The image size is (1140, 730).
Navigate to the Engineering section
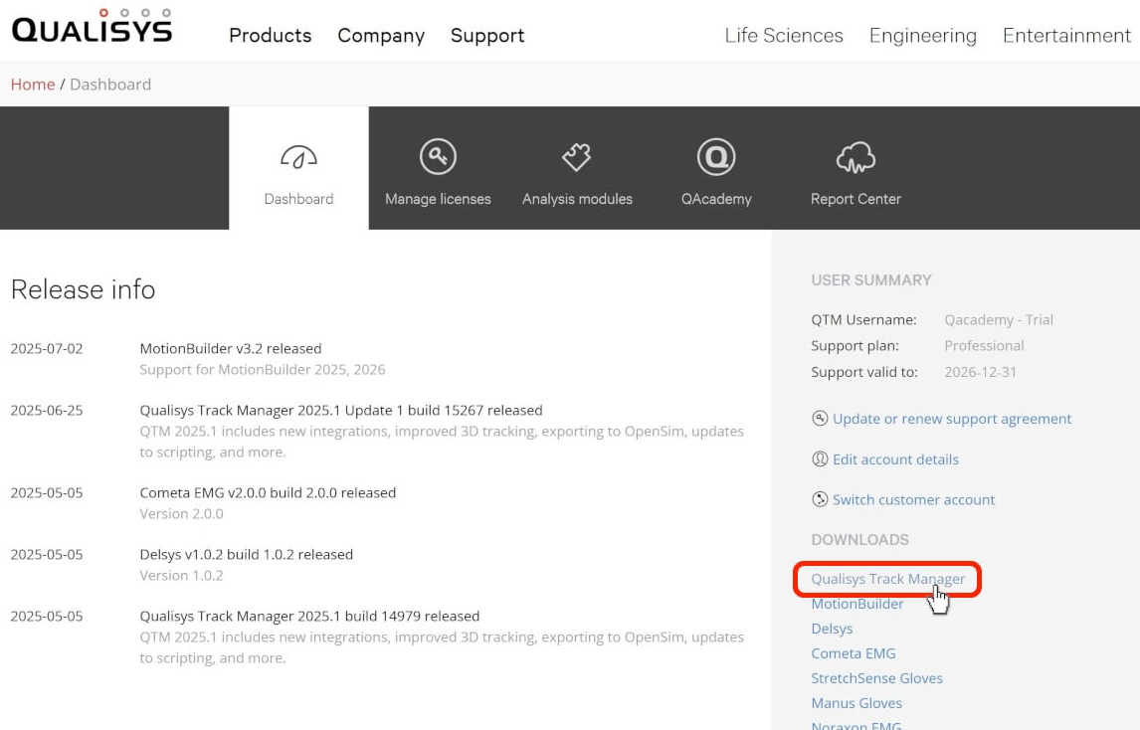(922, 36)
